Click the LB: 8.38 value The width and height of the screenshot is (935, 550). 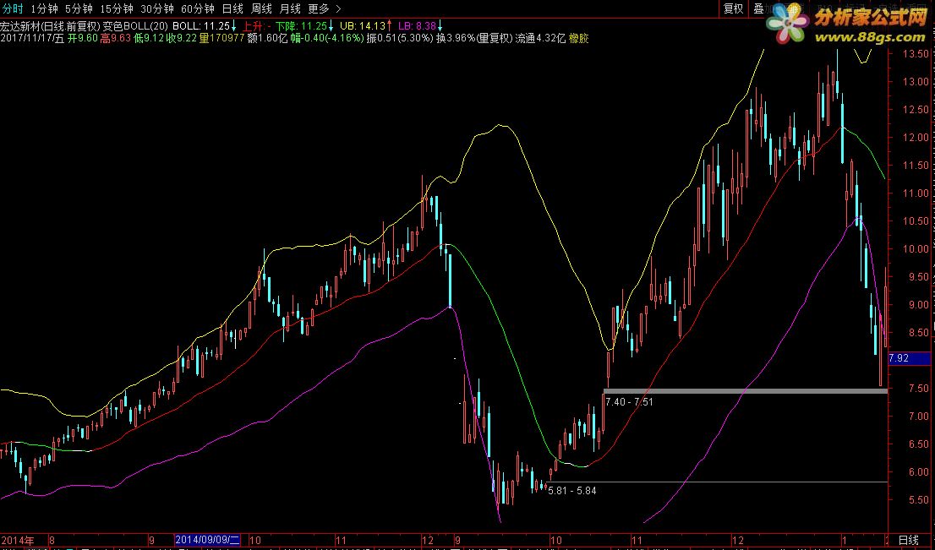[418, 26]
